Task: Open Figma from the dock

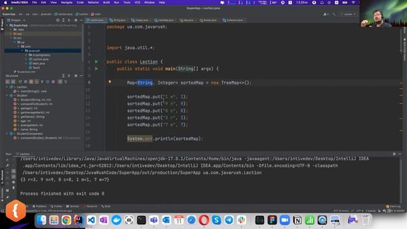Action: 272,220
